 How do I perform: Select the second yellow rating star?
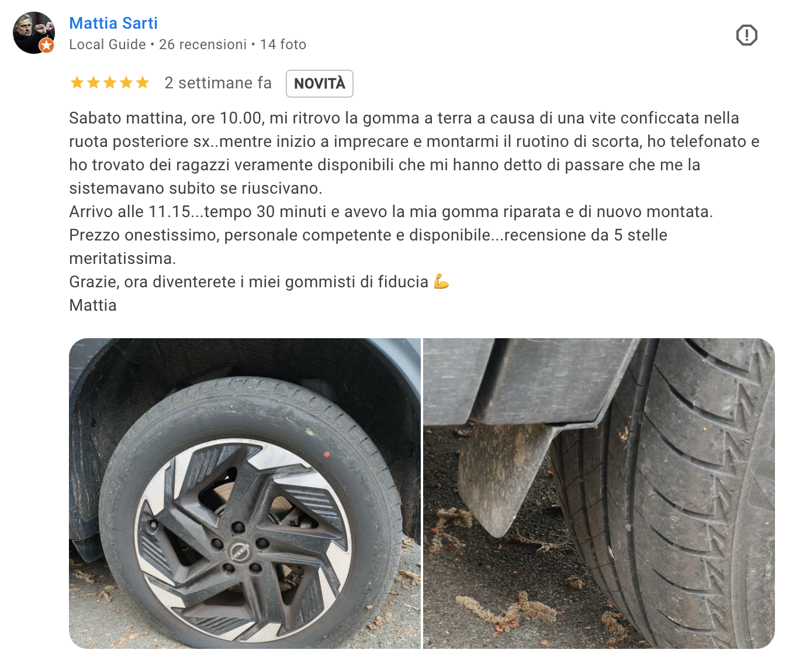coord(94,83)
